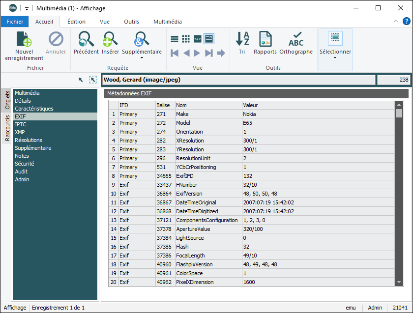Go to the first record arrow

click(x=175, y=53)
